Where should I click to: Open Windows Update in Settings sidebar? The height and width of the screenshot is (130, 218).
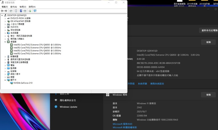pos(68,107)
